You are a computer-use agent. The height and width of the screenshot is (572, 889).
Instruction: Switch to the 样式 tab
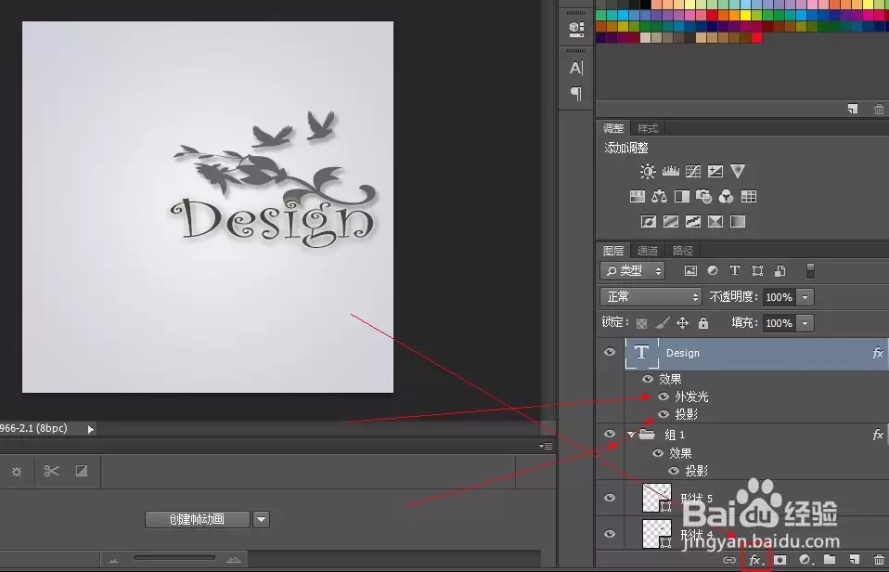click(647, 128)
